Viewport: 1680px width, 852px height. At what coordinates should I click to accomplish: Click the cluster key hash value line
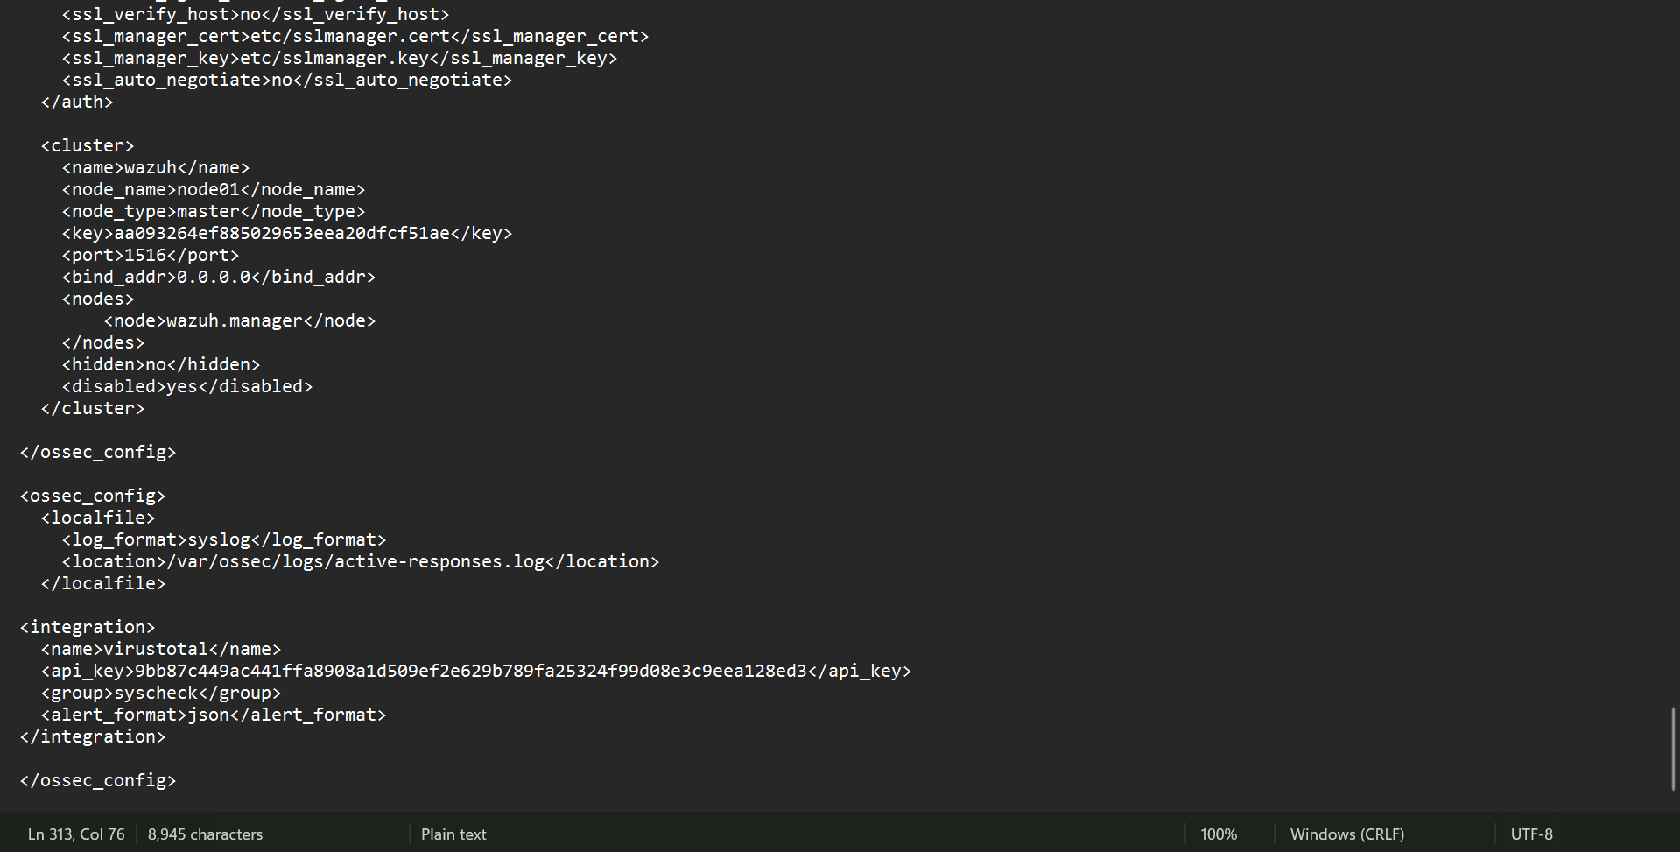[x=286, y=234]
